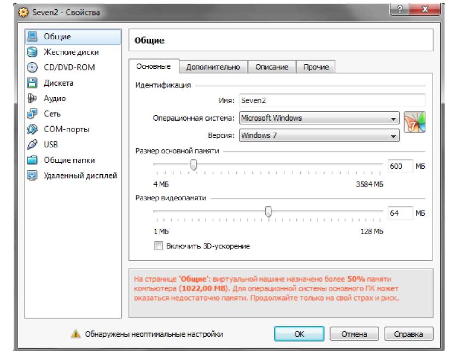Switch to the Описание tab

[272, 67]
